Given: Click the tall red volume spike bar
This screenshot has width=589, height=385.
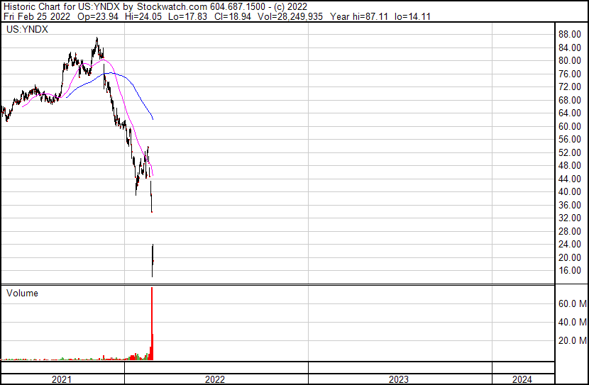Looking at the screenshot, I should tap(152, 323).
